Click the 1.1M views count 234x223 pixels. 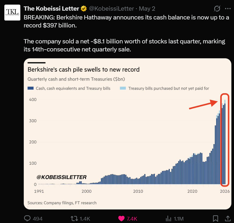[179, 219]
